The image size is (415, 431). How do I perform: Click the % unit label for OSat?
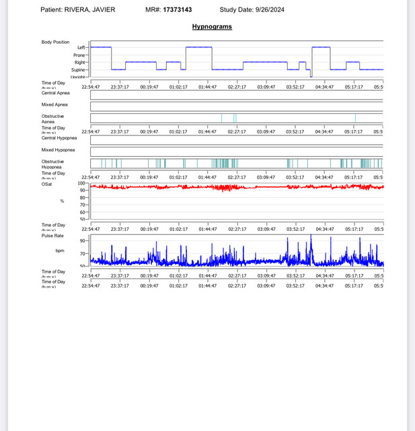click(x=62, y=201)
